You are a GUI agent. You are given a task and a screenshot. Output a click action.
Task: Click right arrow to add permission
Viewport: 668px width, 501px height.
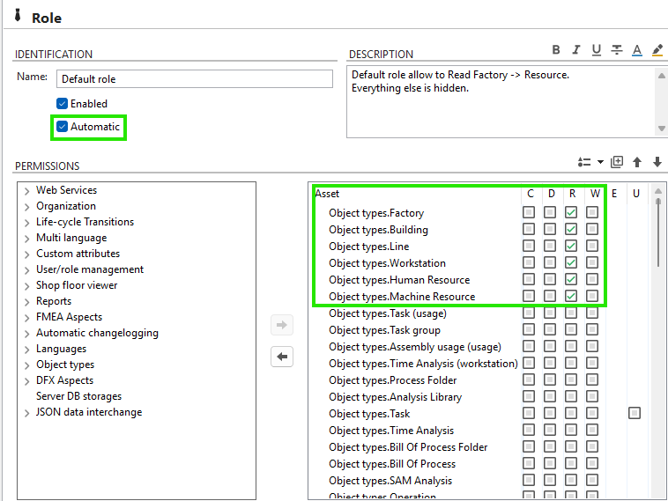point(283,326)
